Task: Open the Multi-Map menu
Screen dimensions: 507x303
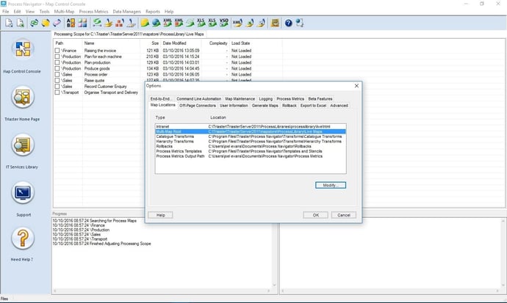Action: pyautogui.click(x=64, y=11)
